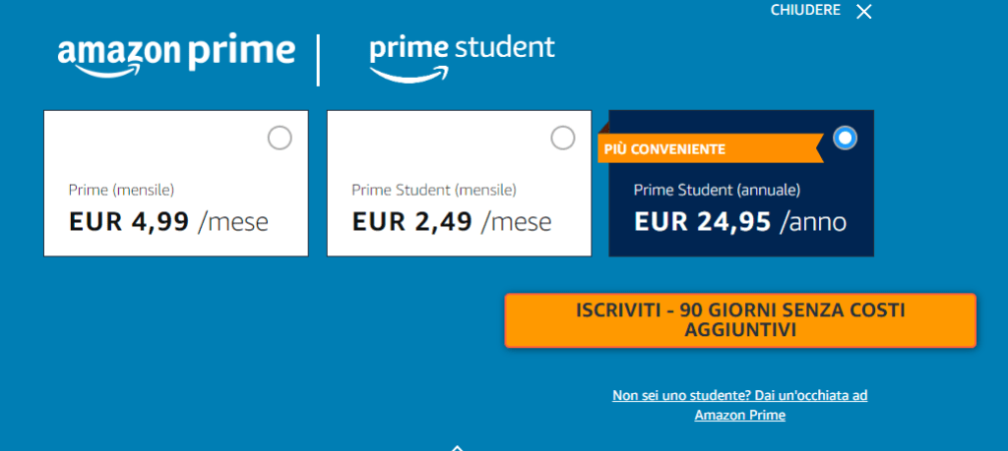Select the Prime Student (mensile) radio button
This screenshot has width=1008, height=451.
pyautogui.click(x=563, y=139)
